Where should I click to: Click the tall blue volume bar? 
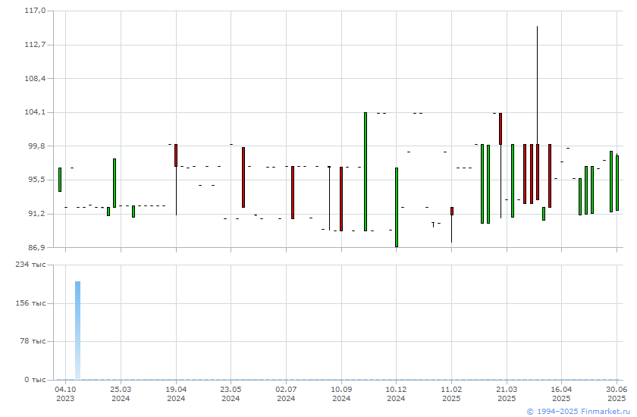click(x=77, y=330)
